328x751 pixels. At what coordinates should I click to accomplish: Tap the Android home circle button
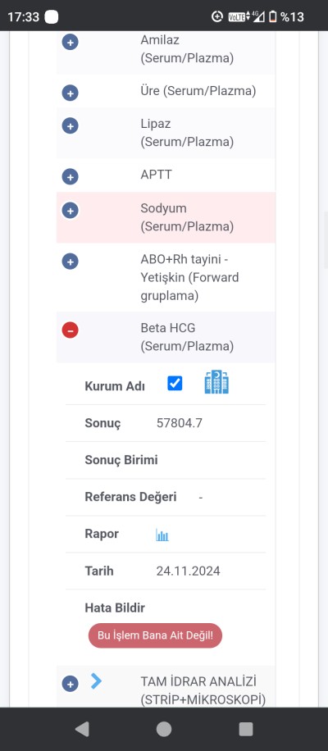pyautogui.click(x=164, y=729)
